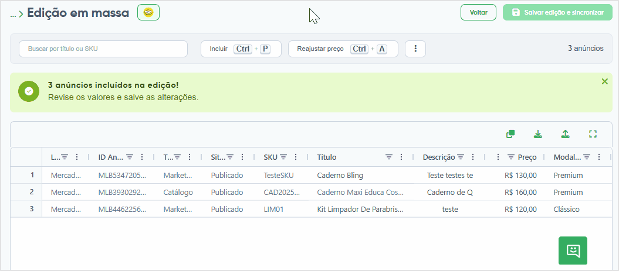Image resolution: width=619 pixels, height=271 pixels.
Task: Open filter icon on Título column
Action: pos(389,157)
